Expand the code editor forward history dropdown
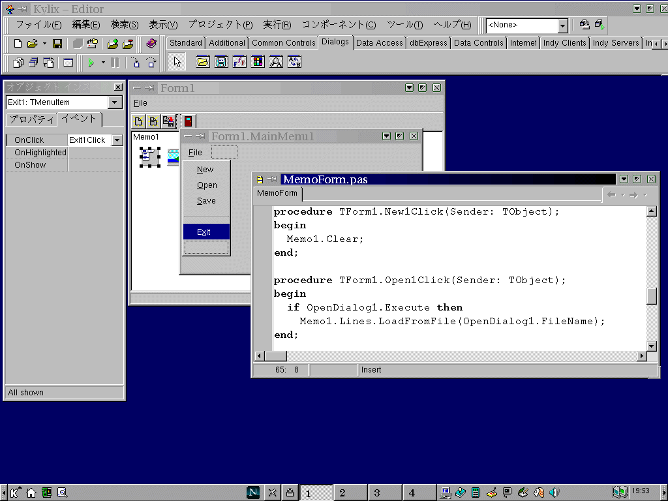 (x=645, y=195)
